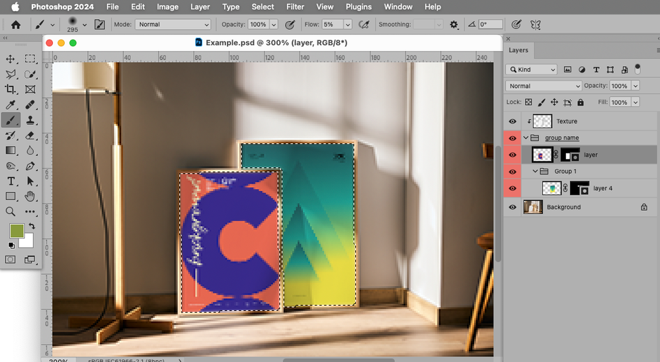Toggle pressure for opacity
Screen dimensions: 660x362
[x=290, y=25]
